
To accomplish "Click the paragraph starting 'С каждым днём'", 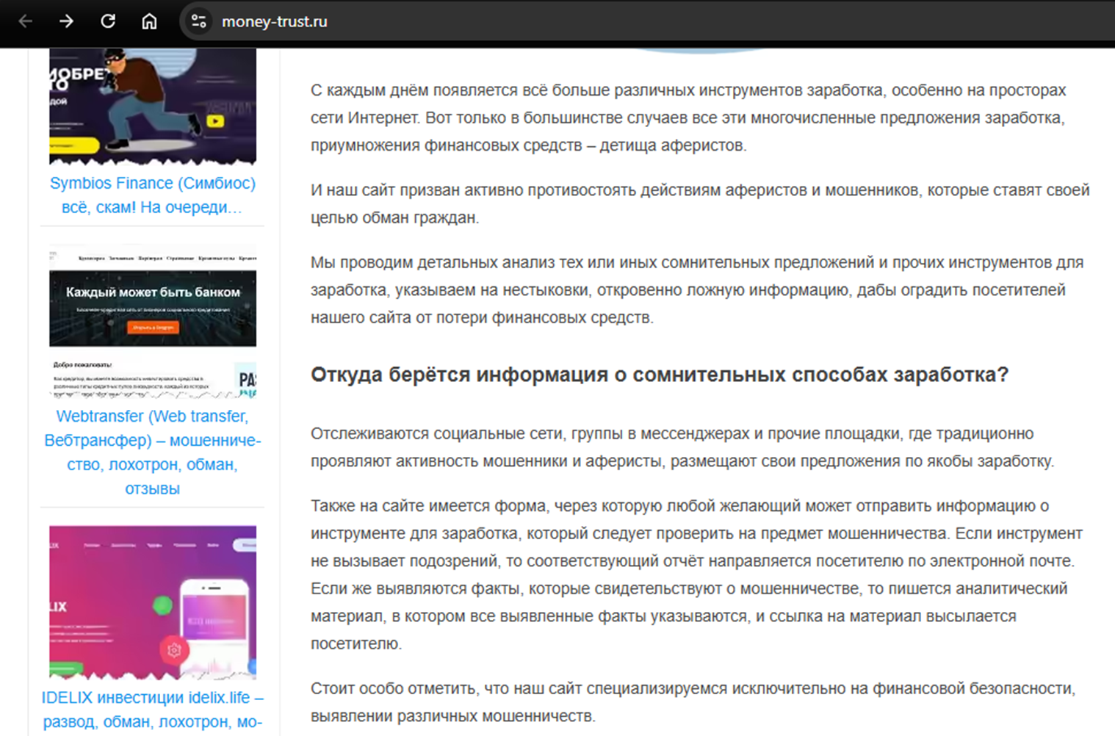I will click(x=688, y=118).
